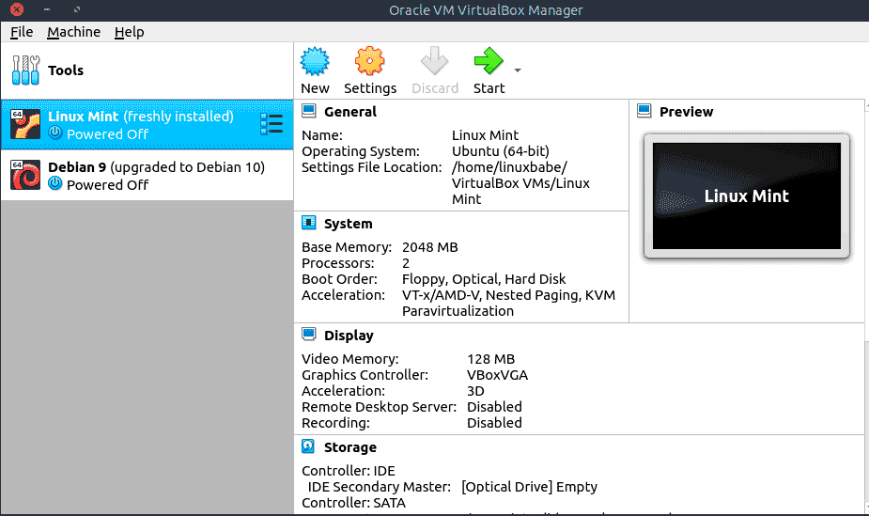
Task: Click the Storage section disk icon
Action: tap(309, 446)
